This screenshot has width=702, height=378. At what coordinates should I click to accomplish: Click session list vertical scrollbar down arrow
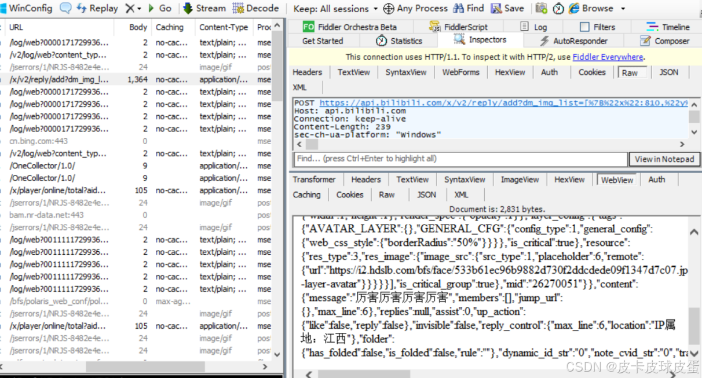coord(277,354)
